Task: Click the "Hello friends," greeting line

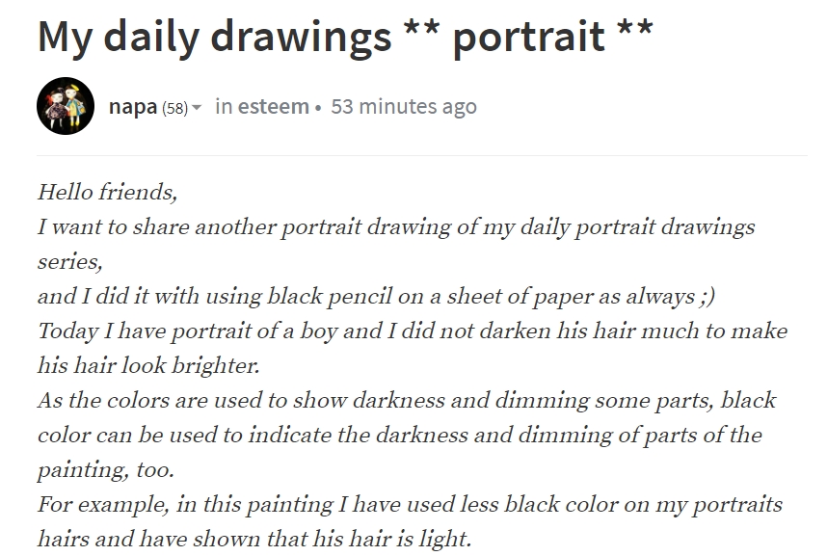Action: tap(107, 192)
